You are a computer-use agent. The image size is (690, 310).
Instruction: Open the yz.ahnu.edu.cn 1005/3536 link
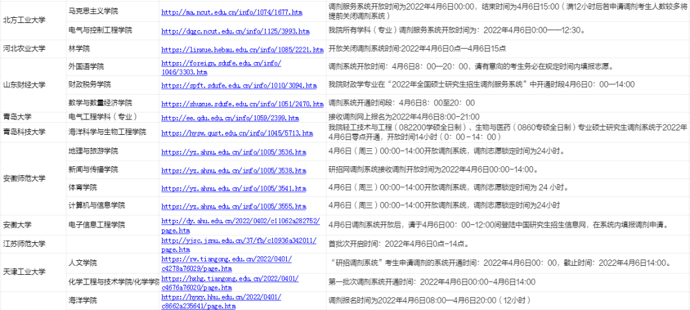[234, 152]
